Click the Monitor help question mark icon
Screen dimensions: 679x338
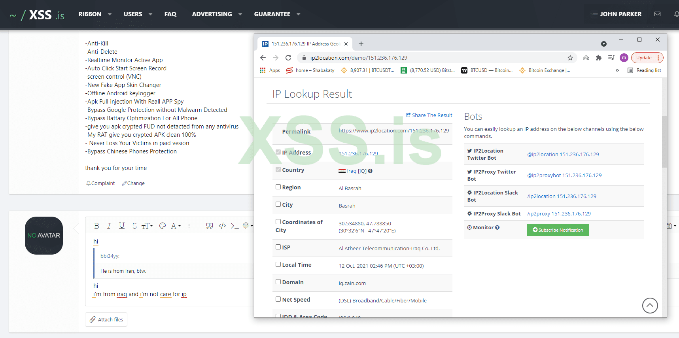point(497,228)
